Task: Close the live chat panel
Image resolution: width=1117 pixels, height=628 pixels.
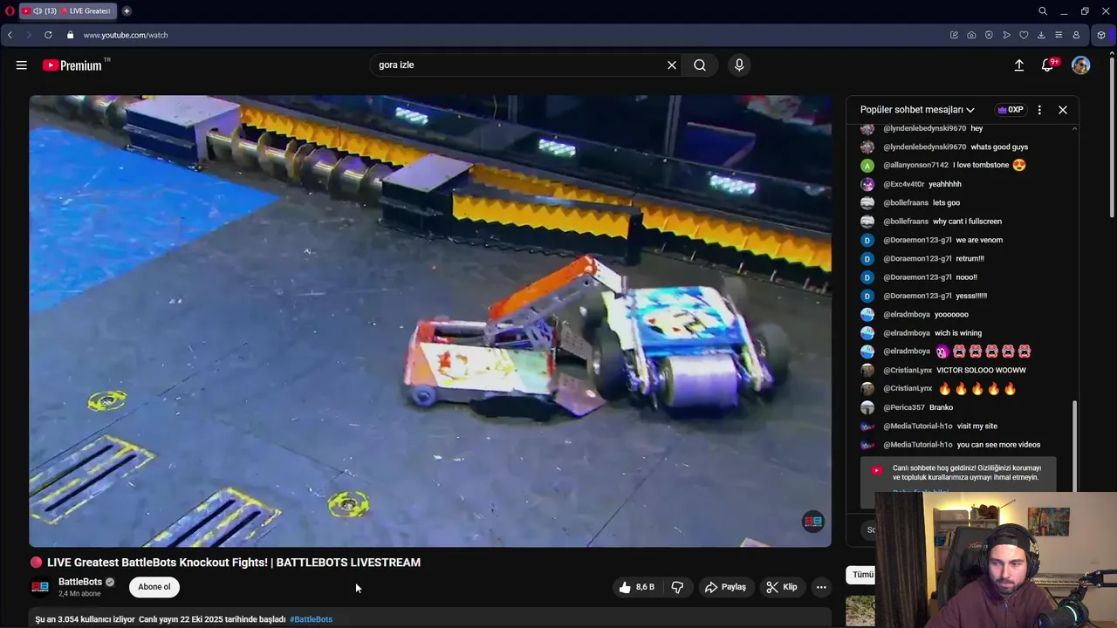Action: point(1063,110)
